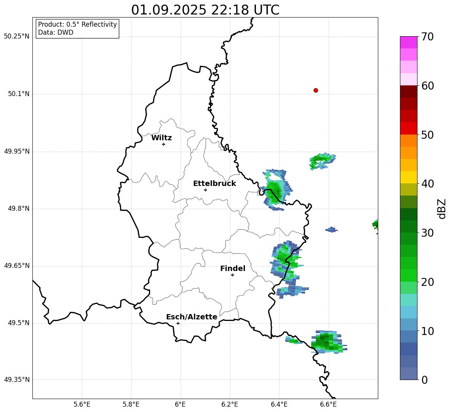The image size is (451, 412).
Task: Click the 6°E longitude label
Action: point(180,404)
